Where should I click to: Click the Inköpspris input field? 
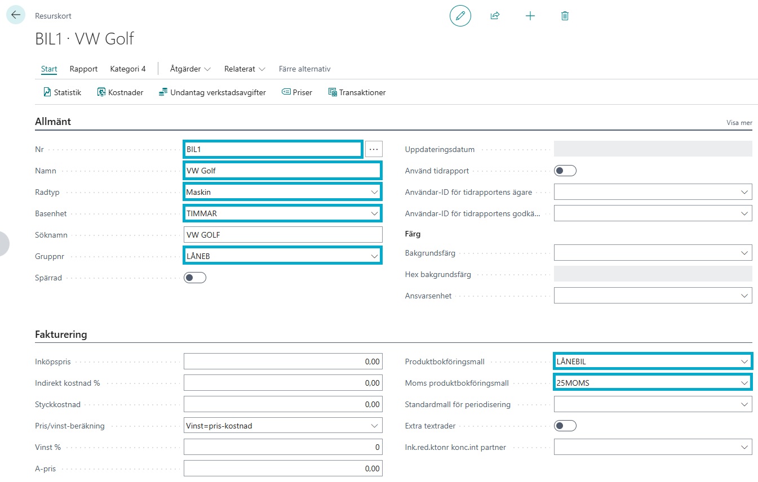pos(283,361)
